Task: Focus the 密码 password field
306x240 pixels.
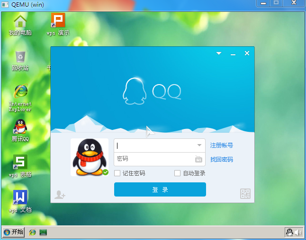Action: point(160,159)
